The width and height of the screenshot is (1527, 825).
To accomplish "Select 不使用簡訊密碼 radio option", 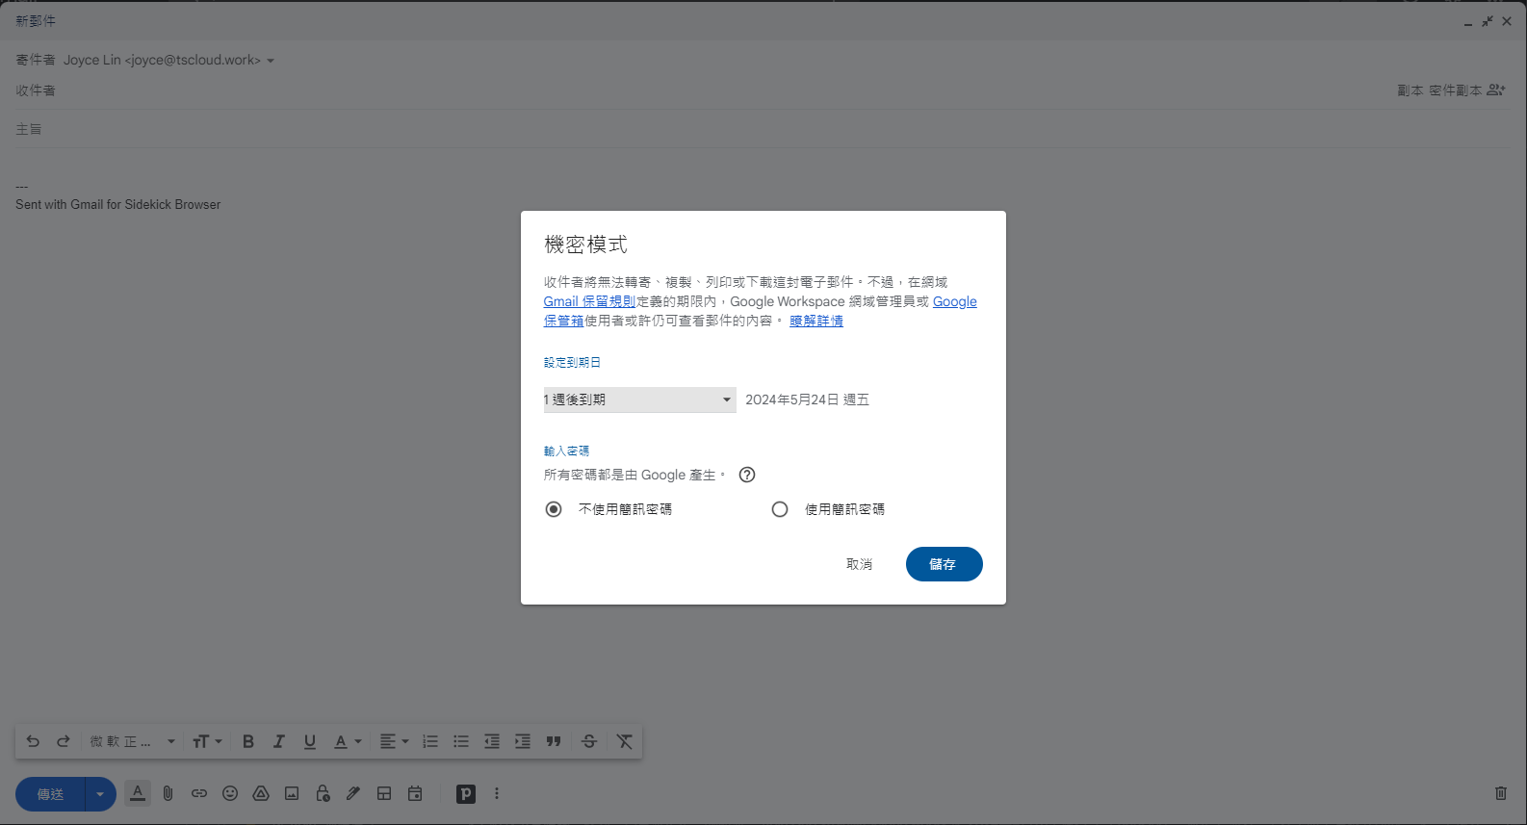I will tap(554, 509).
